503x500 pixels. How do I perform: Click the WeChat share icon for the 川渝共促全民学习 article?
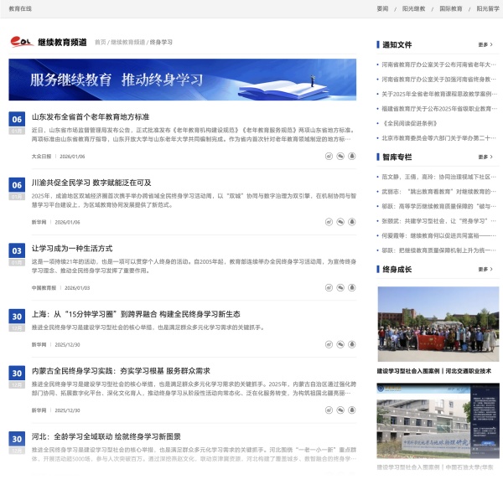coord(341,222)
